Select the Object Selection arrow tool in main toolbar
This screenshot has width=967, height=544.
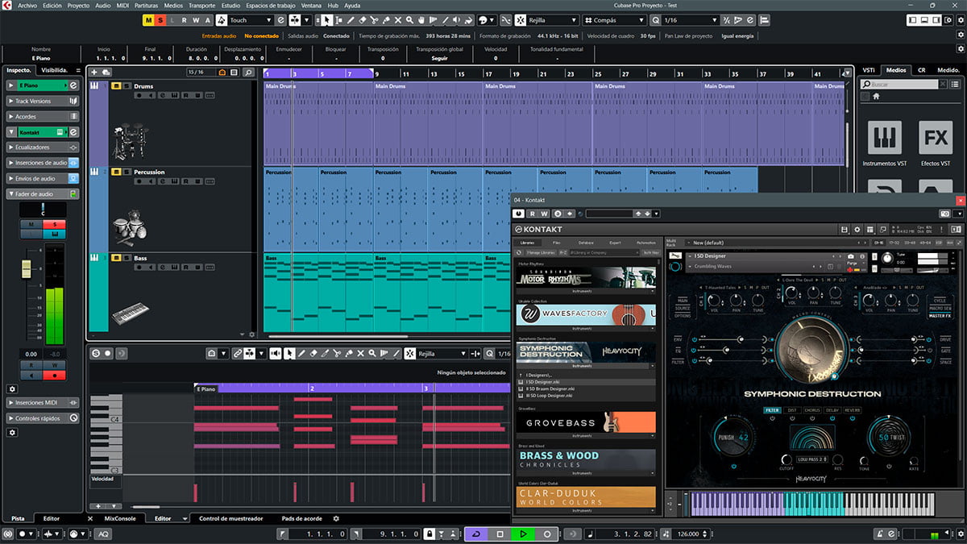(x=326, y=19)
